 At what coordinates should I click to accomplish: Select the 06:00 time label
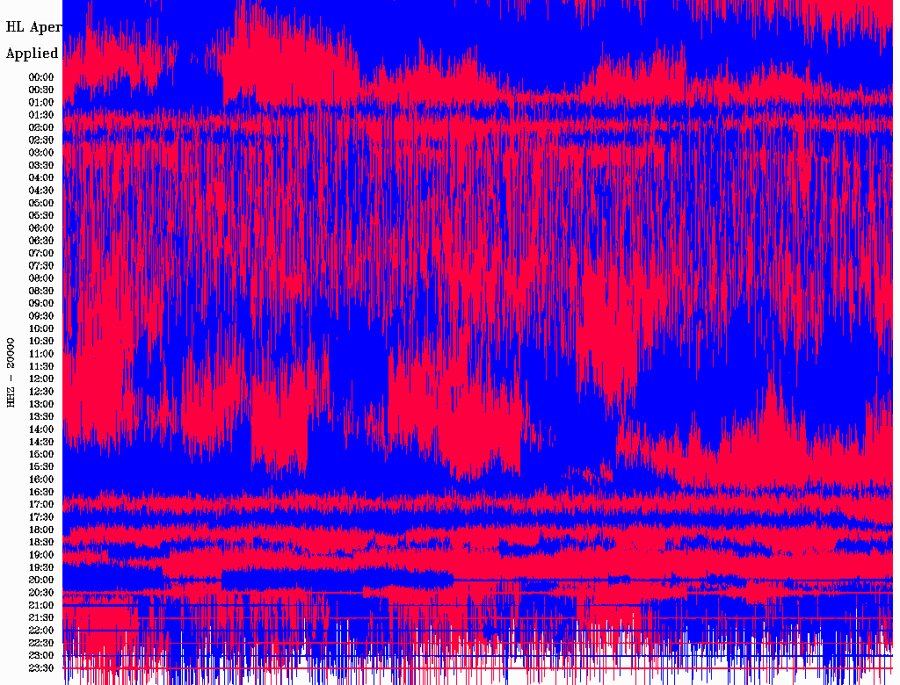click(x=41, y=227)
